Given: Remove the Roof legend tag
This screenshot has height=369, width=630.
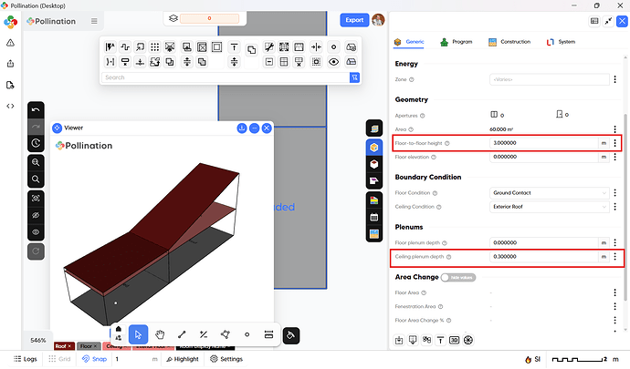Looking at the screenshot, I should [x=69, y=346].
